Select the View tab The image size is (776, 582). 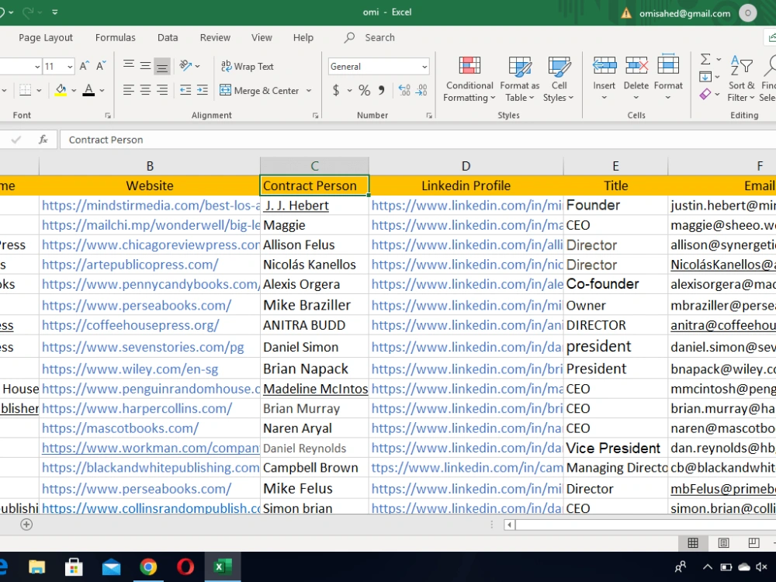[x=262, y=37]
